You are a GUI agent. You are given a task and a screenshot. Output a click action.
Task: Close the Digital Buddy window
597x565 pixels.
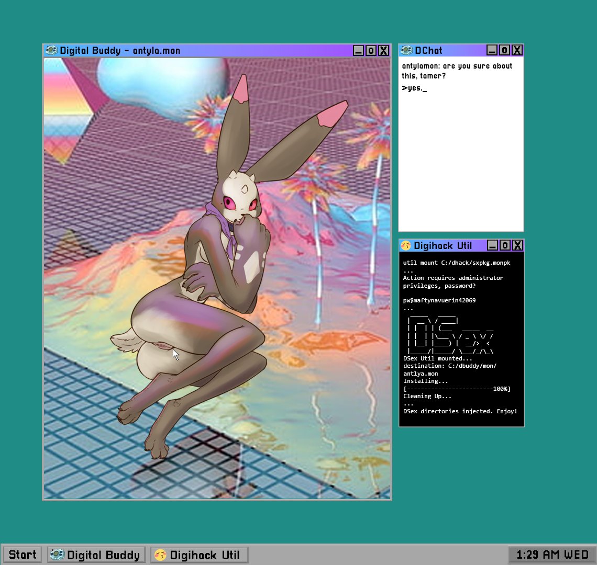[384, 50]
